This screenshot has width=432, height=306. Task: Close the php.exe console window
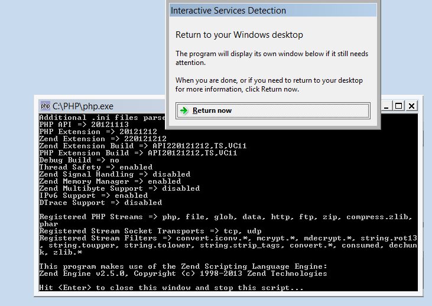pos(412,106)
